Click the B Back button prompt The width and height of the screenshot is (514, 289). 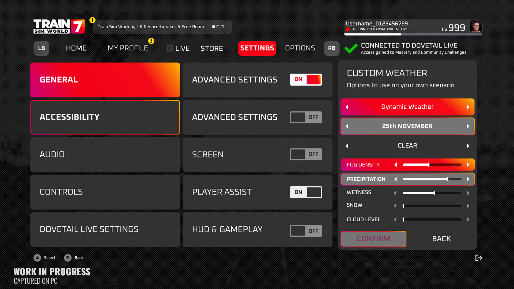74,258
